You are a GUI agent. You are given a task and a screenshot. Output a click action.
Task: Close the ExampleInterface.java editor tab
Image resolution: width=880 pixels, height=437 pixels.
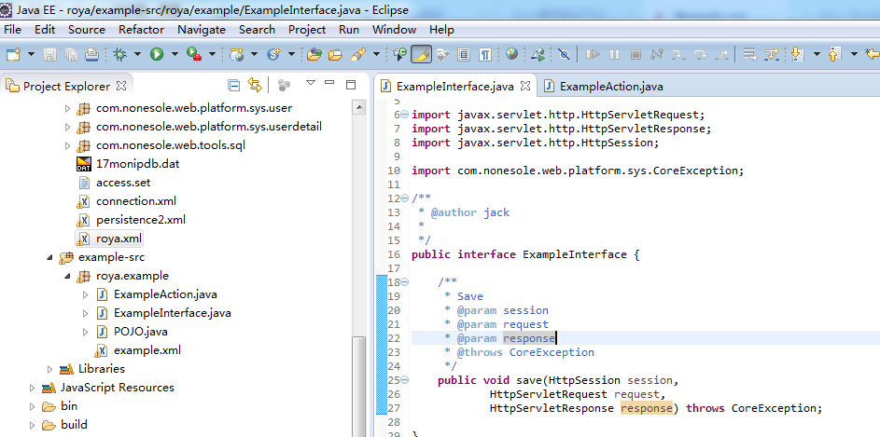pos(525,86)
